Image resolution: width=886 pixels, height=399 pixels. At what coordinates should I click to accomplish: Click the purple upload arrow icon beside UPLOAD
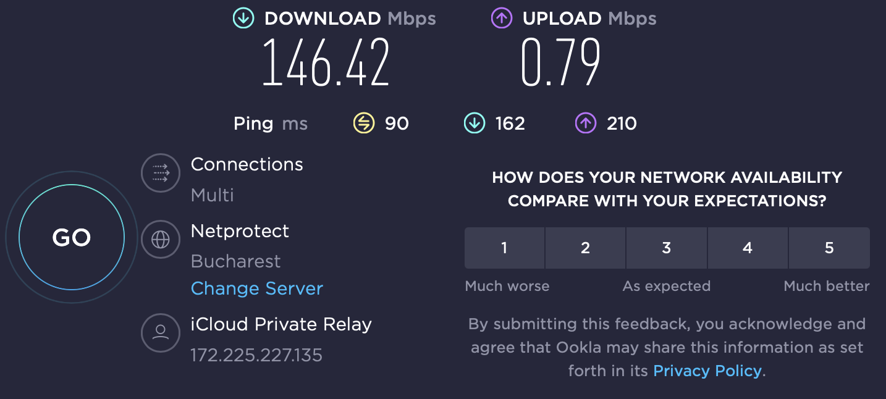point(502,19)
